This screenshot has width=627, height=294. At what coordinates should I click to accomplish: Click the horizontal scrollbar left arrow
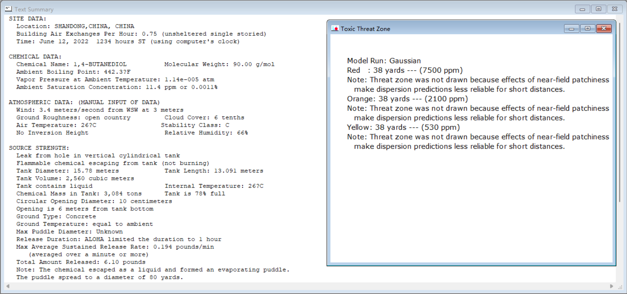[x=8, y=286]
